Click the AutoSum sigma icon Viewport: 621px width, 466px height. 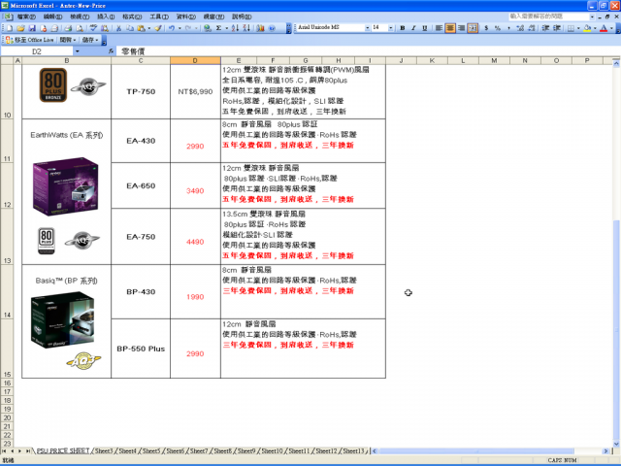(x=218, y=28)
